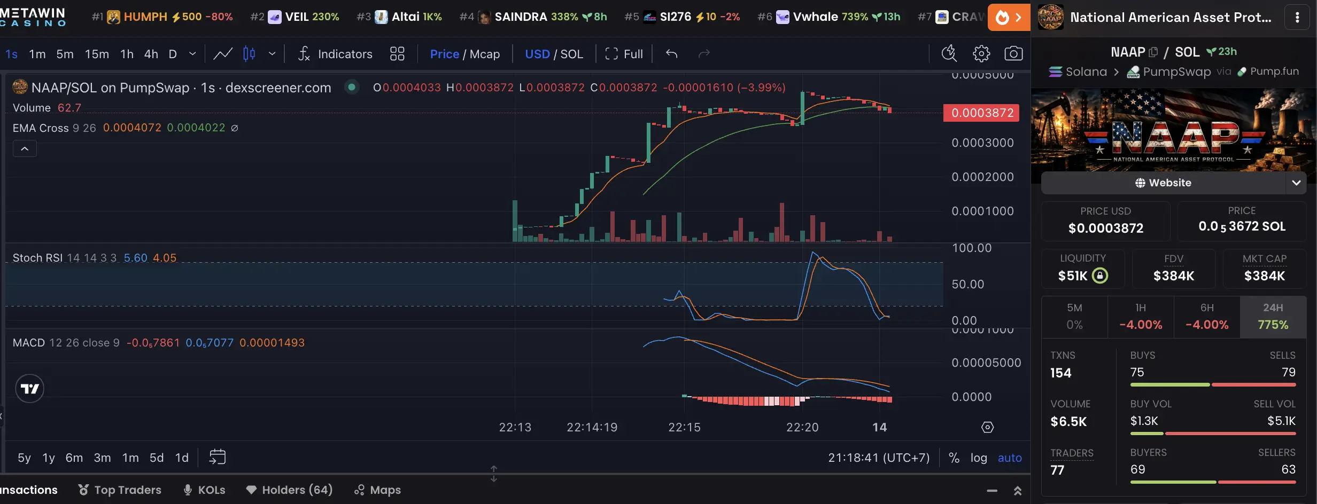Viewport: 1317px width, 504px height.
Task: Undo last chart action
Action: coord(672,54)
